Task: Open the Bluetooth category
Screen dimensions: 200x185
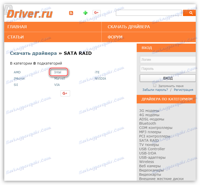Action: tap(148, 123)
